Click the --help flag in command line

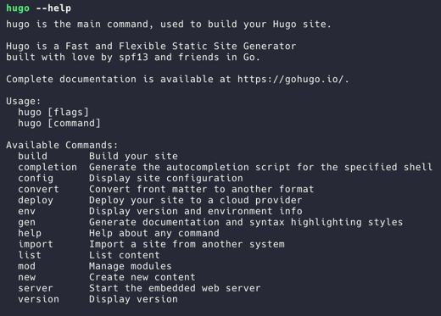click(53, 8)
